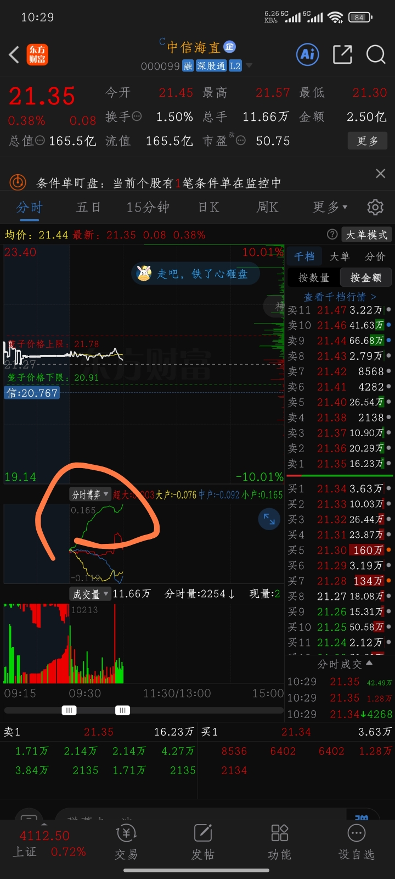Select the 按金额 toggle option

[366, 277]
